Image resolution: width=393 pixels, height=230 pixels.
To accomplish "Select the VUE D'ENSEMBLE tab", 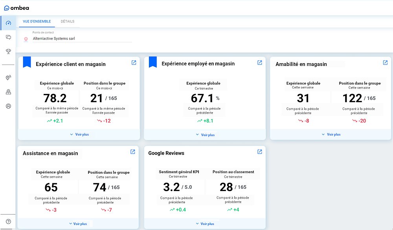I will (x=37, y=21).
